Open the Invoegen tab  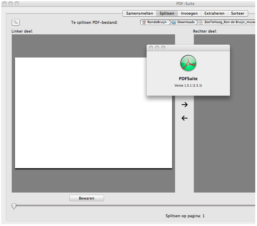189,13
